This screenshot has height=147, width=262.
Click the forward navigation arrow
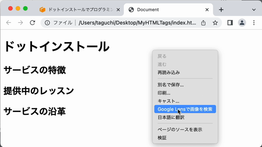(x=20, y=23)
